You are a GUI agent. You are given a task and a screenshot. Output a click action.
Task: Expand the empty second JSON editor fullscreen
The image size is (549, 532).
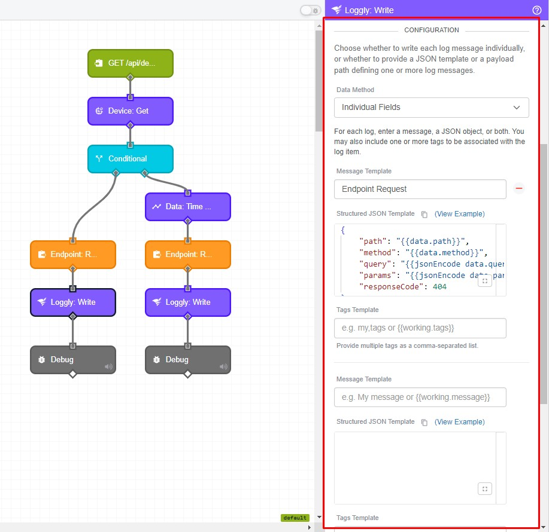[x=485, y=488]
